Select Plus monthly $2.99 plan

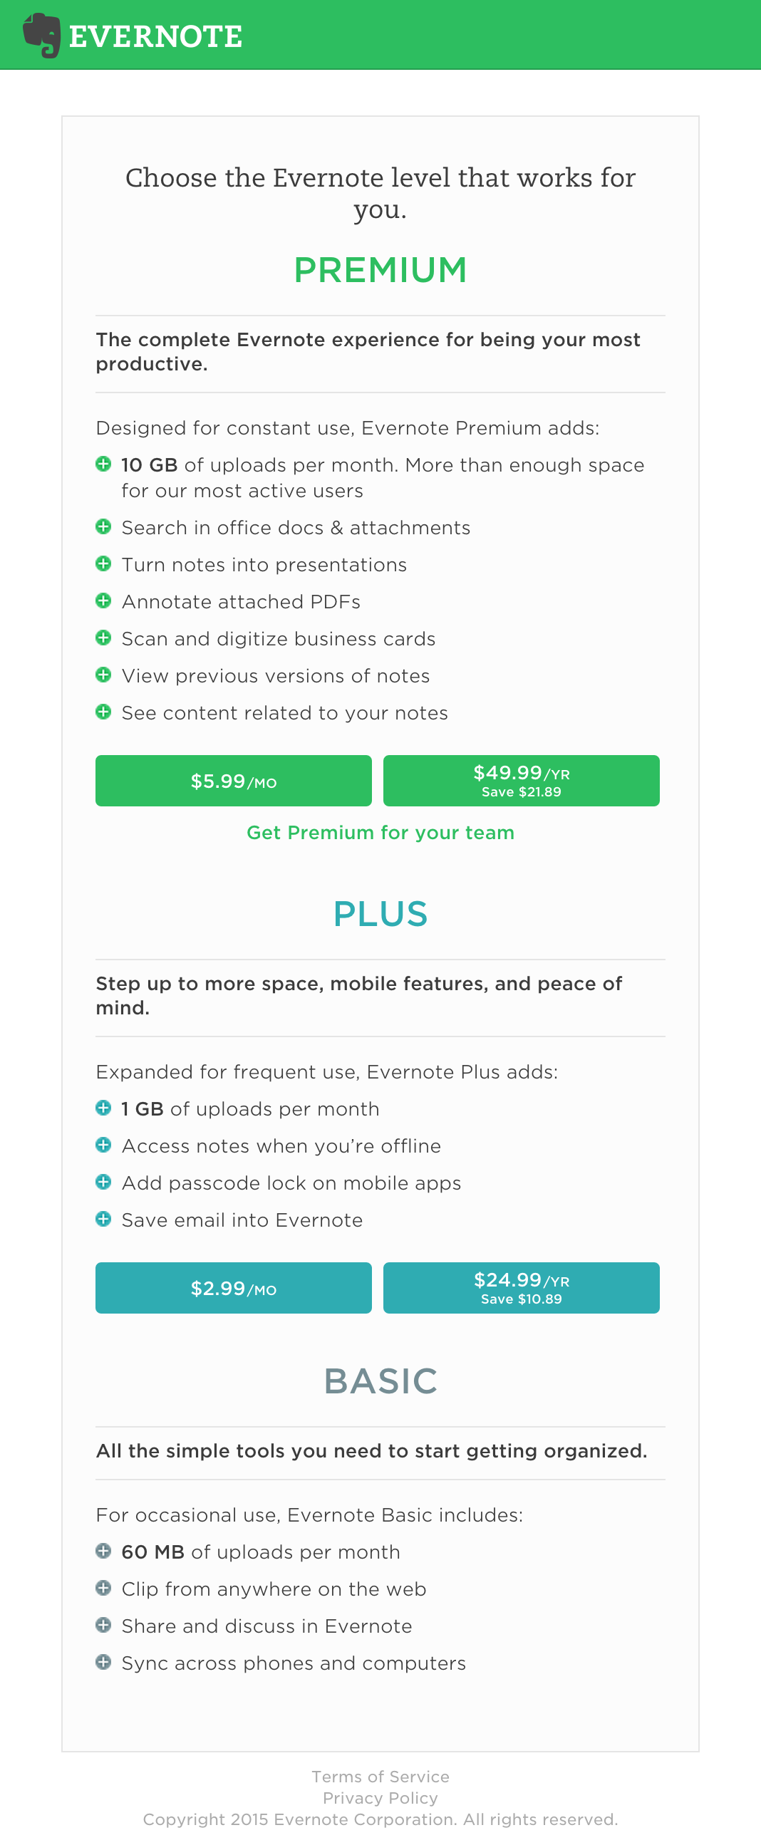pos(233,1288)
